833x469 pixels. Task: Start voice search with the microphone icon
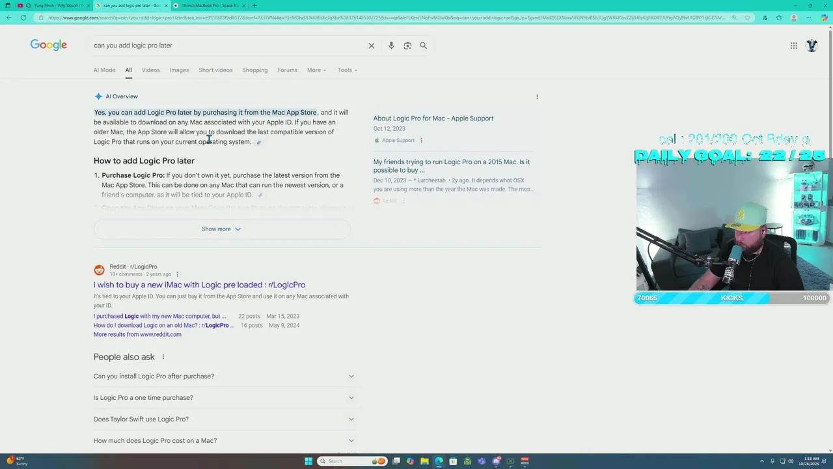click(391, 46)
